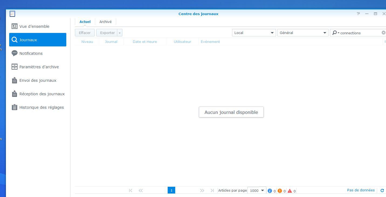Screen dimensions: 386x197
Task: Expand the Local source dropdown
Action: point(254,33)
